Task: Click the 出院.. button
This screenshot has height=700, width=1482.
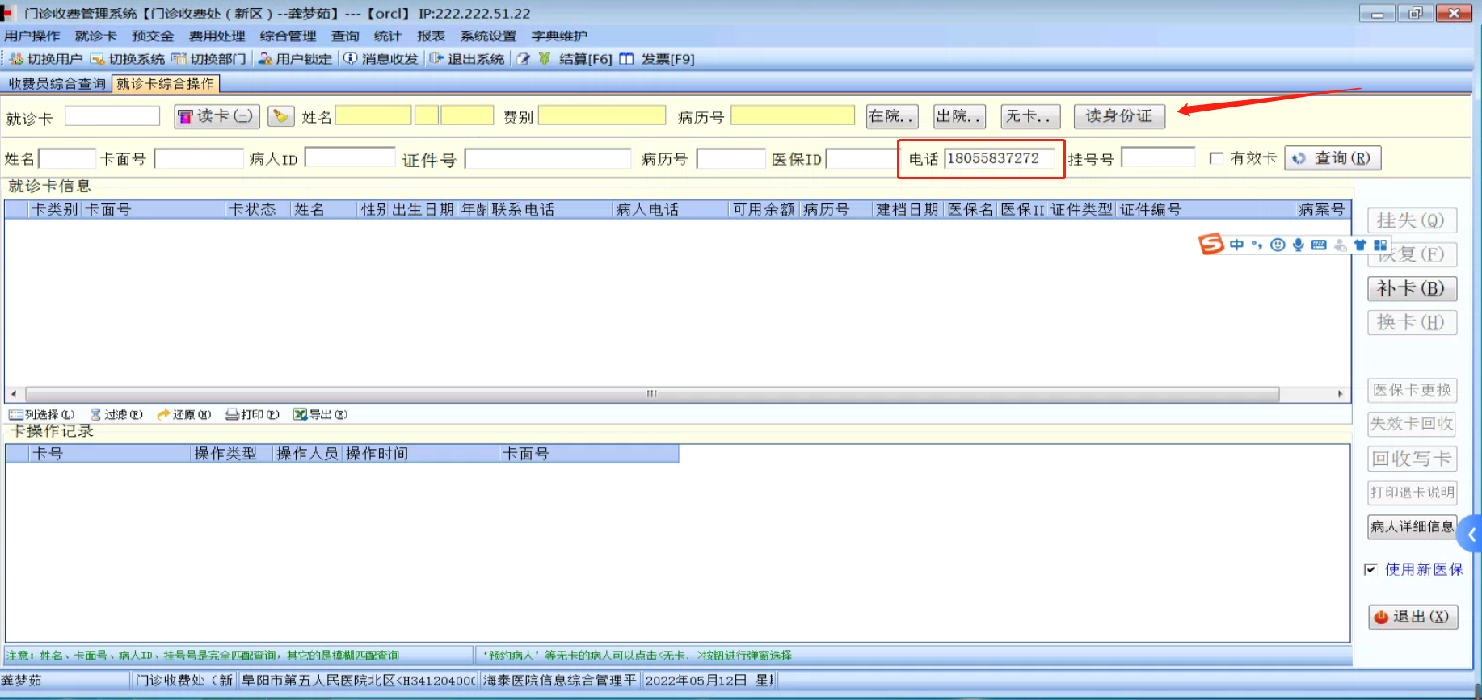Action: tap(959, 116)
